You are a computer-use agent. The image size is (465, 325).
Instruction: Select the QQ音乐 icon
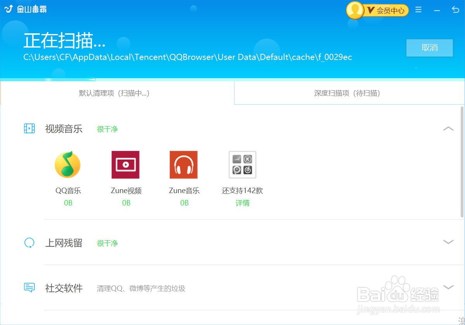point(68,164)
